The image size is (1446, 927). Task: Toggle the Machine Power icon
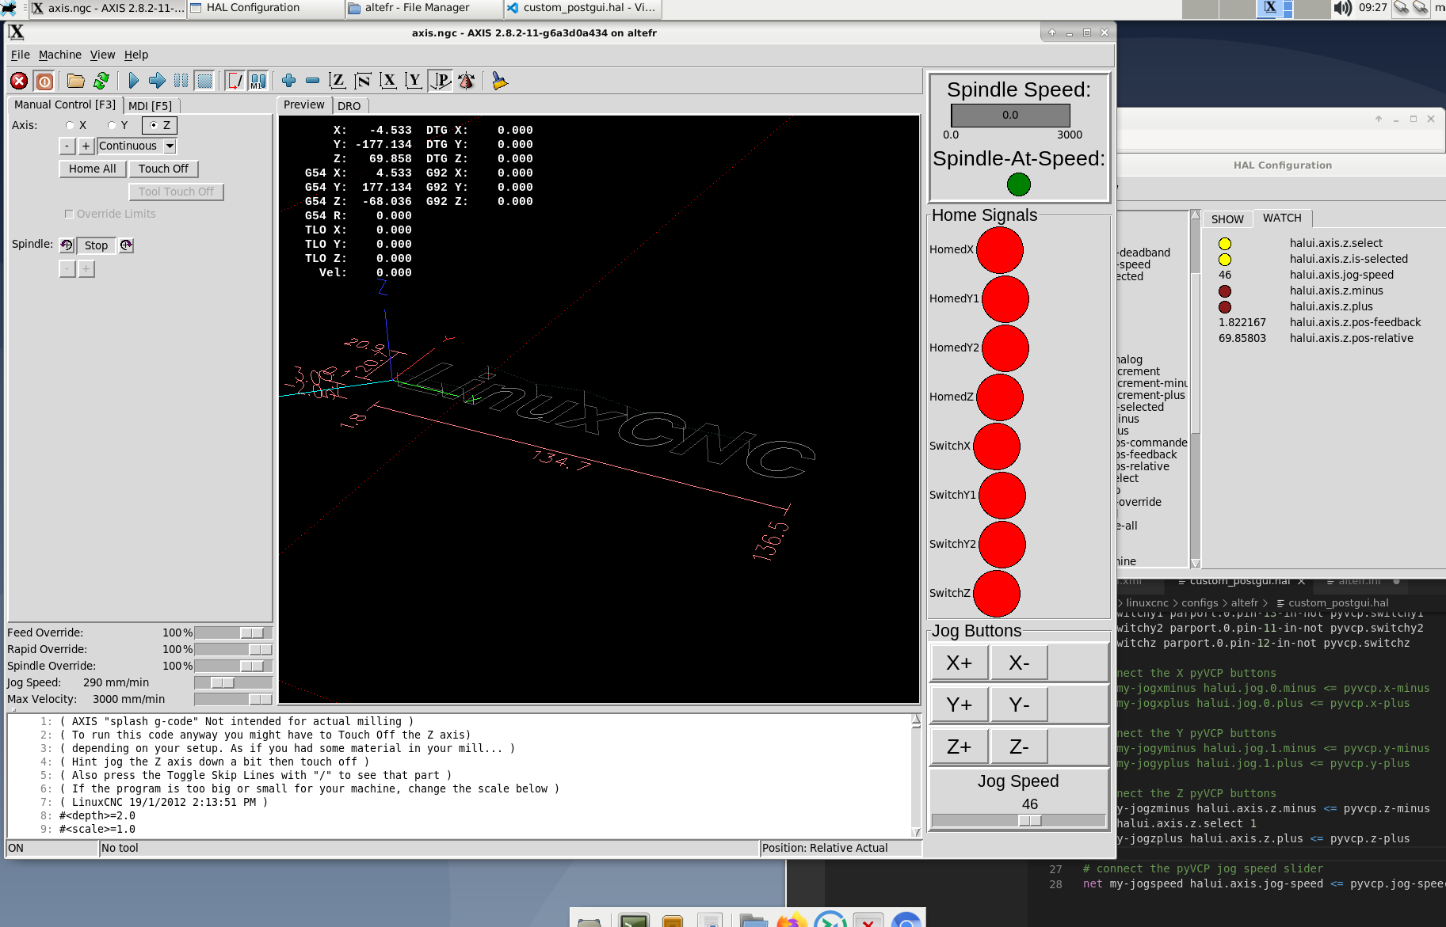tap(44, 81)
